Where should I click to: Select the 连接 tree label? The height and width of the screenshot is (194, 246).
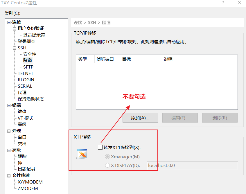[17, 22]
